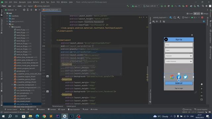This screenshot has width=212, height=119.
Task: Click the back arrow in Sign Up preview header
Action: pyautogui.click(x=166, y=39)
